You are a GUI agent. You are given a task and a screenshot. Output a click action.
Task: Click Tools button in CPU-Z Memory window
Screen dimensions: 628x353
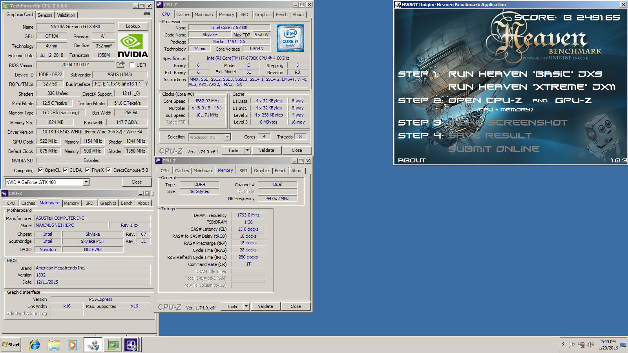click(232, 306)
